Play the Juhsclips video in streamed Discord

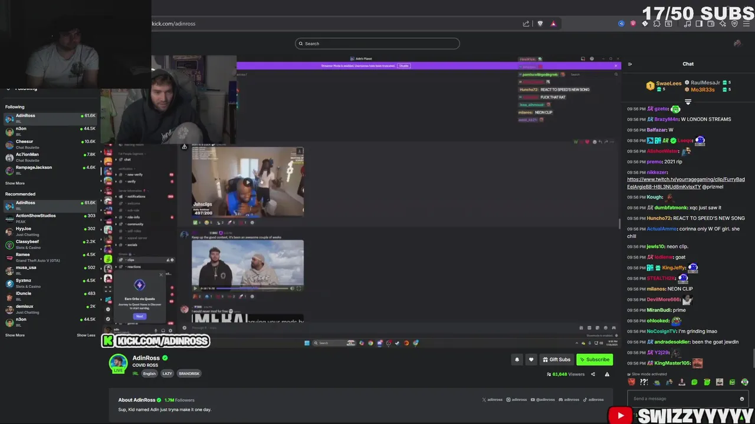coord(247,182)
